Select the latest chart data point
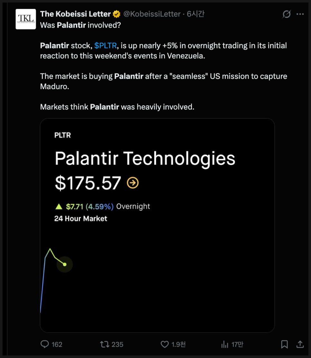Screen dimensions: 311x358 pyautogui.click(x=65, y=264)
